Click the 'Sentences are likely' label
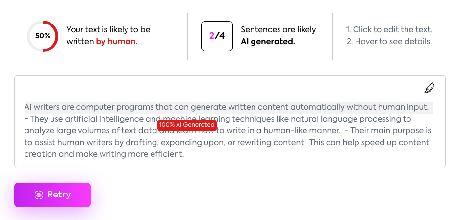The width and height of the screenshot is (458, 220). click(278, 29)
